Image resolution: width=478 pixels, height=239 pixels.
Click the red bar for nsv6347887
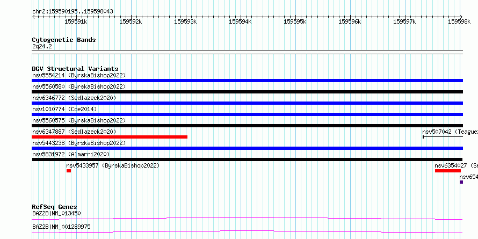point(110,137)
